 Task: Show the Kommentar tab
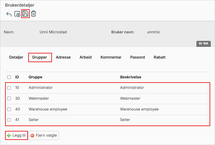point(111,57)
